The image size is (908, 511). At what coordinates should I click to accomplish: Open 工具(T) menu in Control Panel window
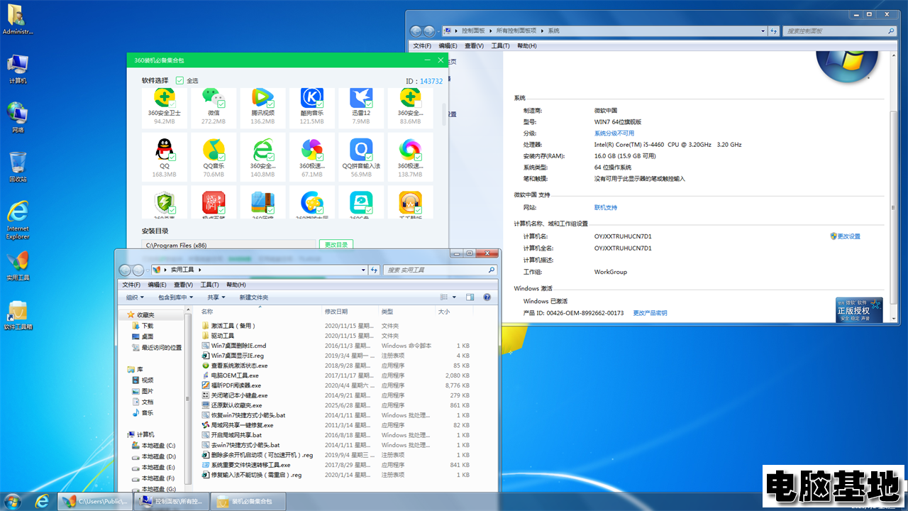coord(501,45)
